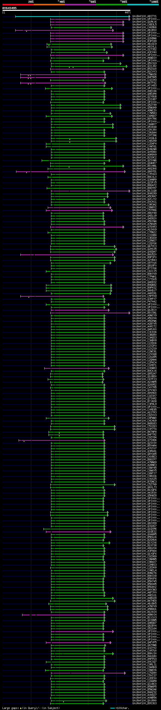Select hit UniRef100_C5WUZ6
This screenshot has width=161, height=710.
pyautogui.click(x=144, y=75)
